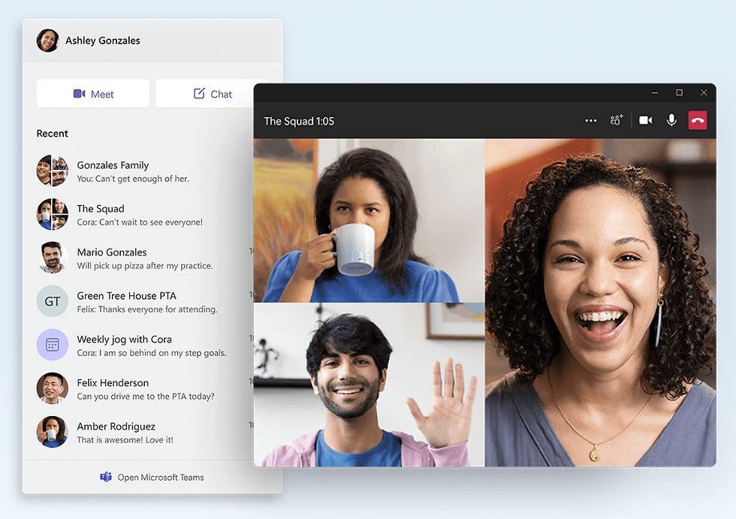This screenshot has width=736, height=519.
Task: Click the Weekly jog with Cora calendar icon
Action: click(x=53, y=345)
